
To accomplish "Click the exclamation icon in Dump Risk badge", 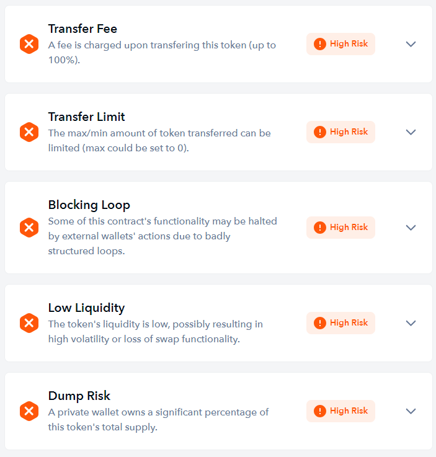I will point(320,411).
